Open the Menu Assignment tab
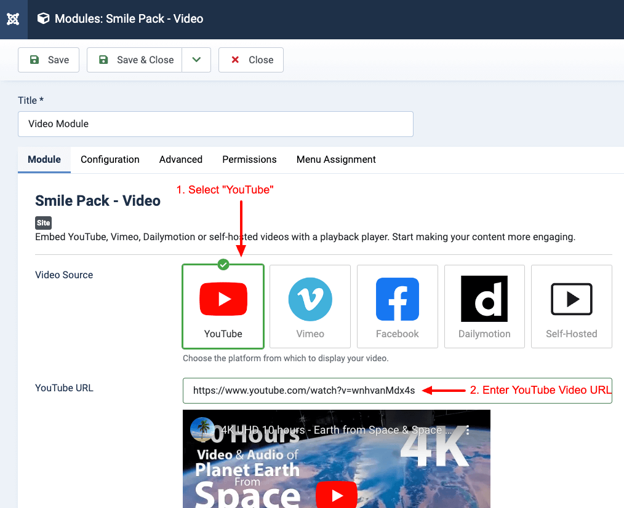Screen dimensions: 624x508 coord(336,160)
